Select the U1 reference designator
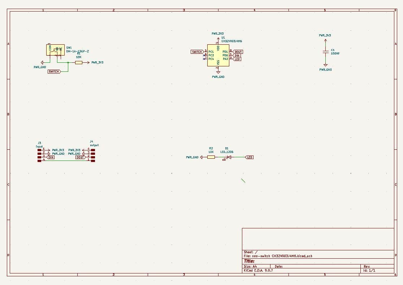Image resolution: width=403 pixels, height=285 pixels. [x=223, y=38]
